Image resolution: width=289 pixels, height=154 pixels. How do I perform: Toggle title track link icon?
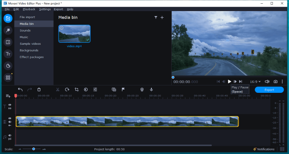click(10, 108)
